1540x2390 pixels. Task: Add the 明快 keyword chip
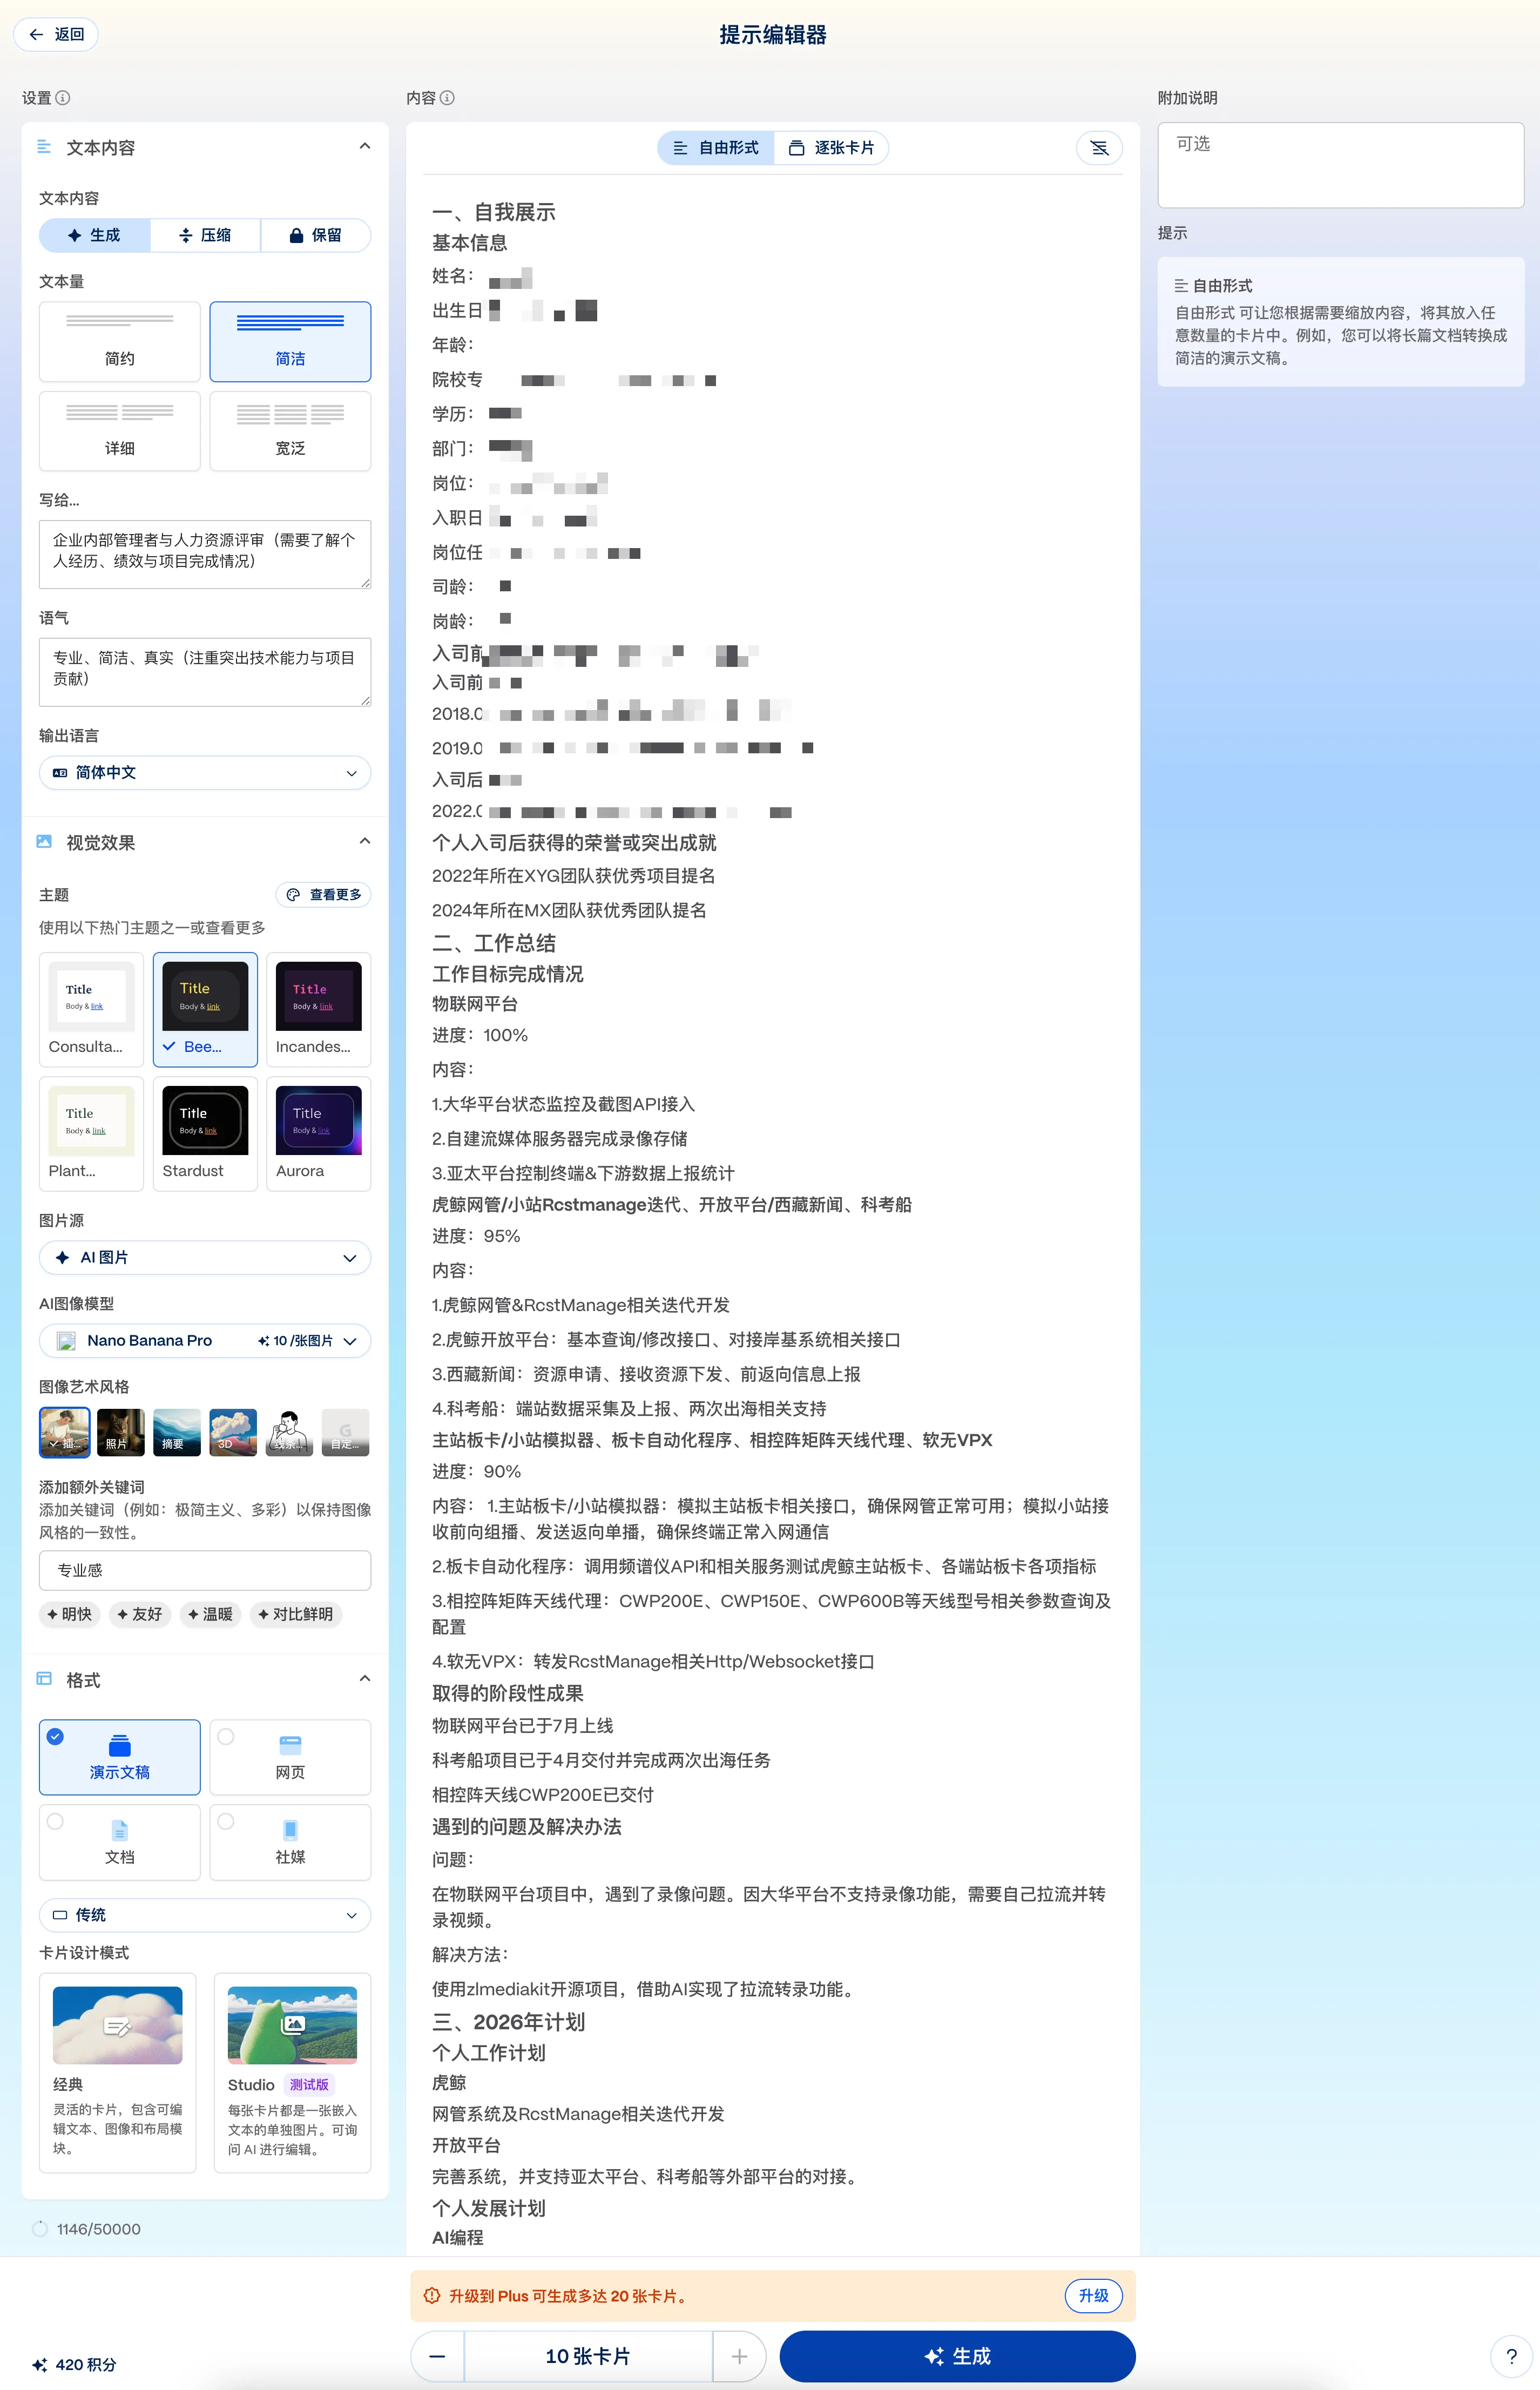pos(70,1614)
